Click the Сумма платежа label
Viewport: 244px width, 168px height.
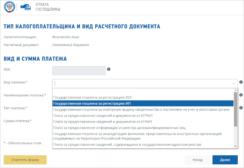point(18,121)
